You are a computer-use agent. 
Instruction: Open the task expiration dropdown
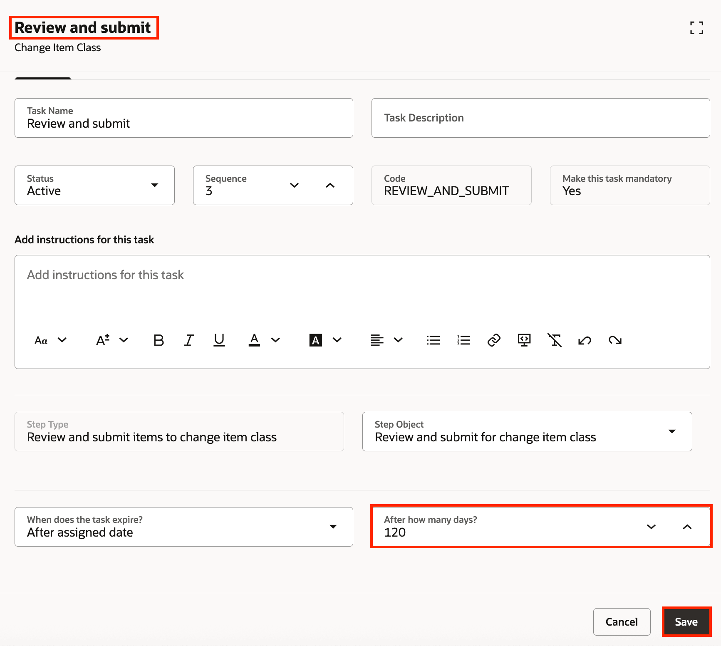(333, 527)
